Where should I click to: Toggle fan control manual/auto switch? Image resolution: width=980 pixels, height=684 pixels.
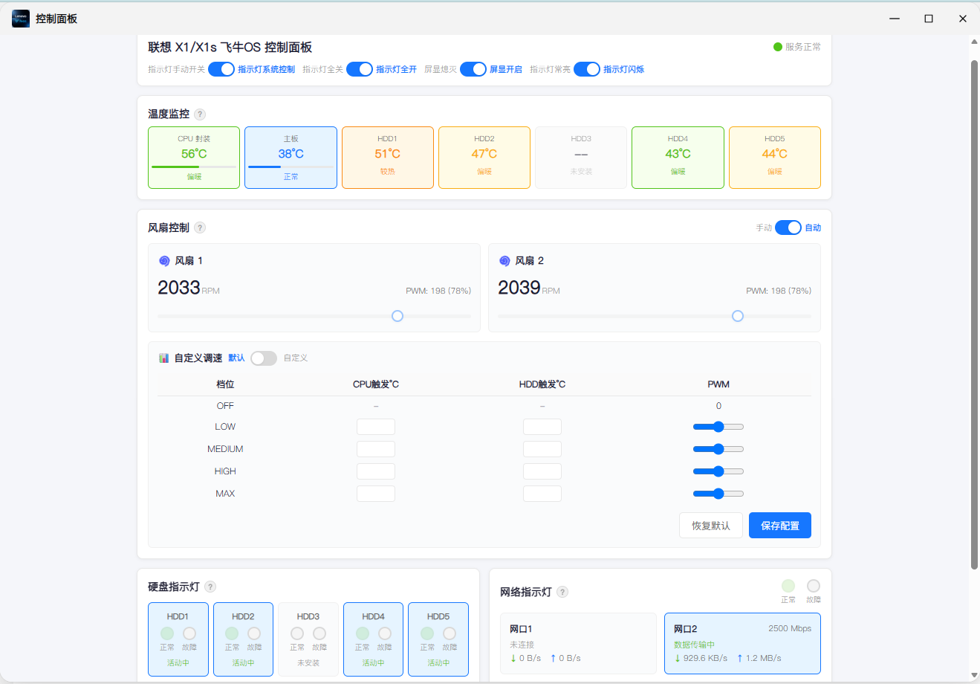point(788,228)
